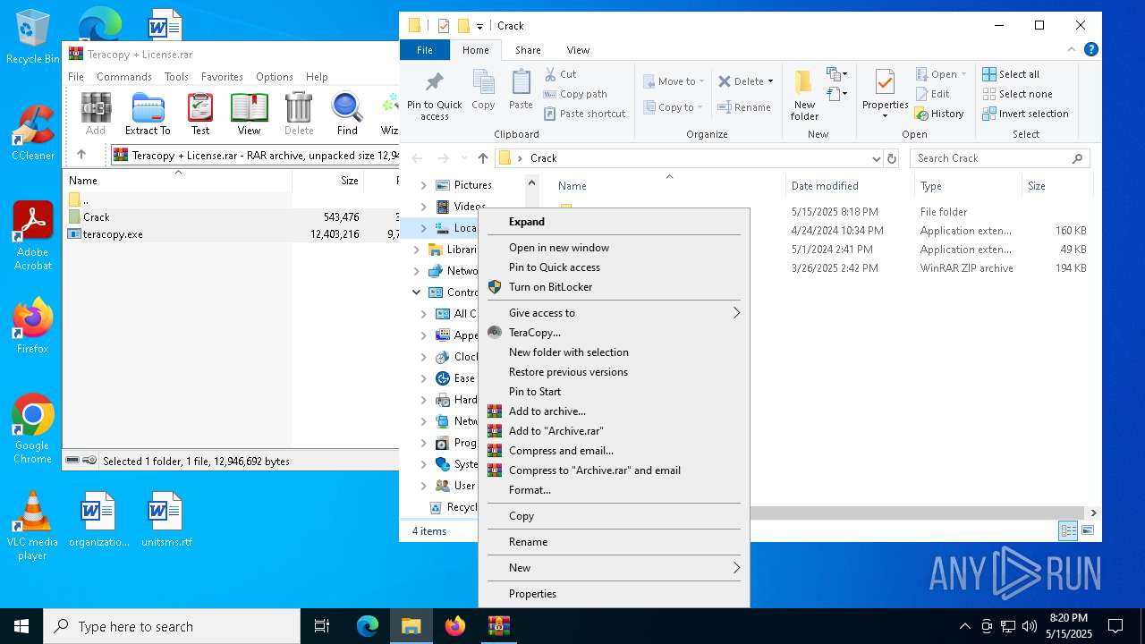Open Give access to submenu
Screen dimensions: 1145x644
point(614,313)
